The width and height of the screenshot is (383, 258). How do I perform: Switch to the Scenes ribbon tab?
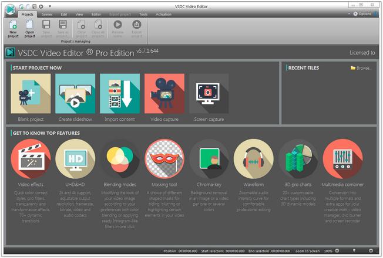tap(47, 13)
